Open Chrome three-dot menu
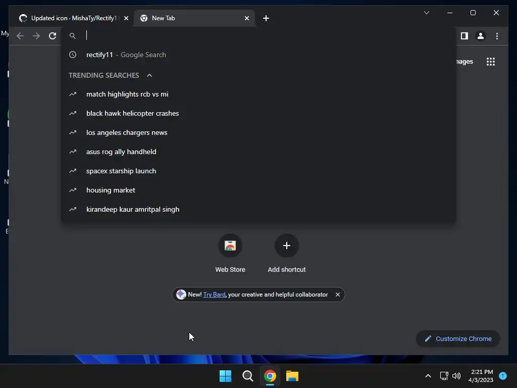Image resolution: width=517 pixels, height=388 pixels. (x=497, y=36)
